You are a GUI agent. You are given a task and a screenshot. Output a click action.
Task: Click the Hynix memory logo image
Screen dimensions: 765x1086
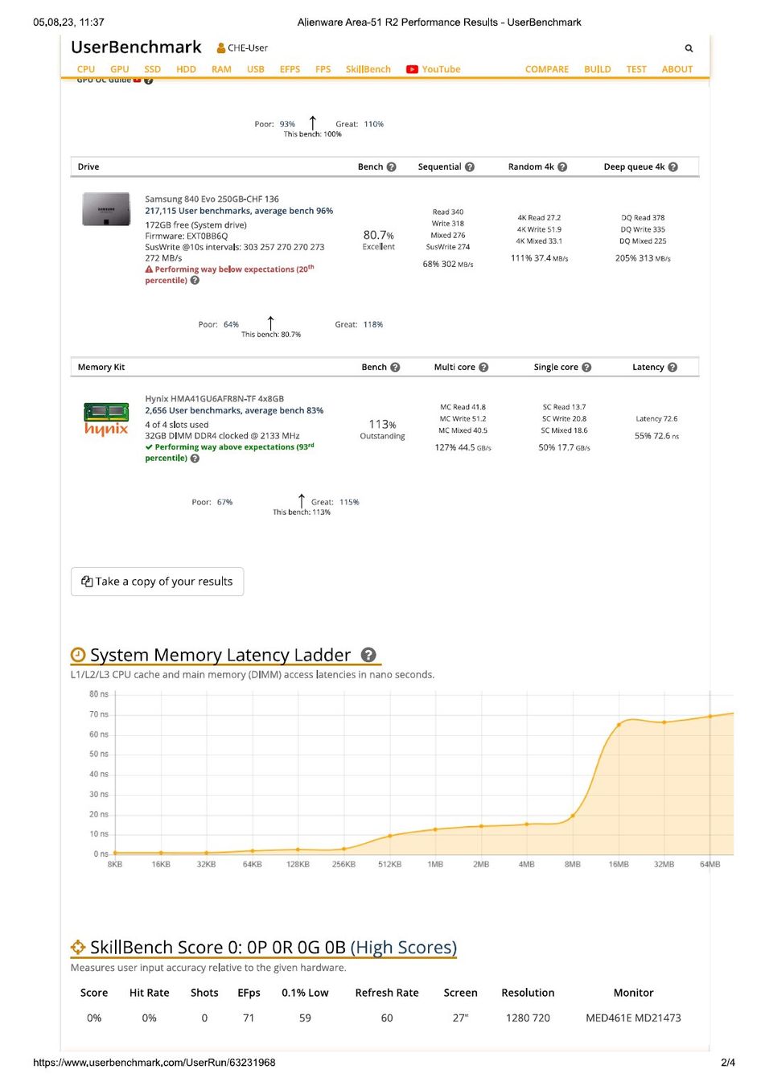coord(106,419)
